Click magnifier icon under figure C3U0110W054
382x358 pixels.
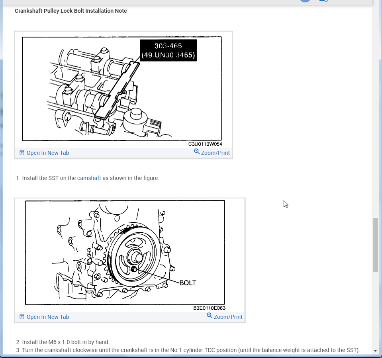pyautogui.click(x=197, y=152)
